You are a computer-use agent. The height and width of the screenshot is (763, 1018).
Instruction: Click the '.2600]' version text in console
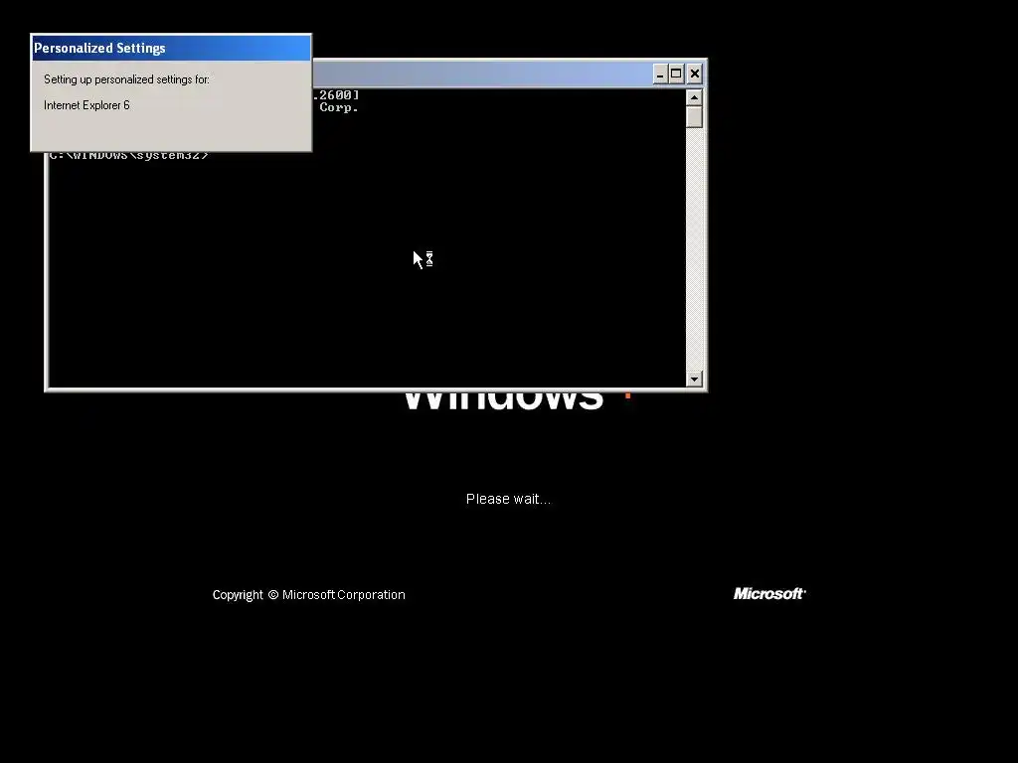(x=336, y=95)
